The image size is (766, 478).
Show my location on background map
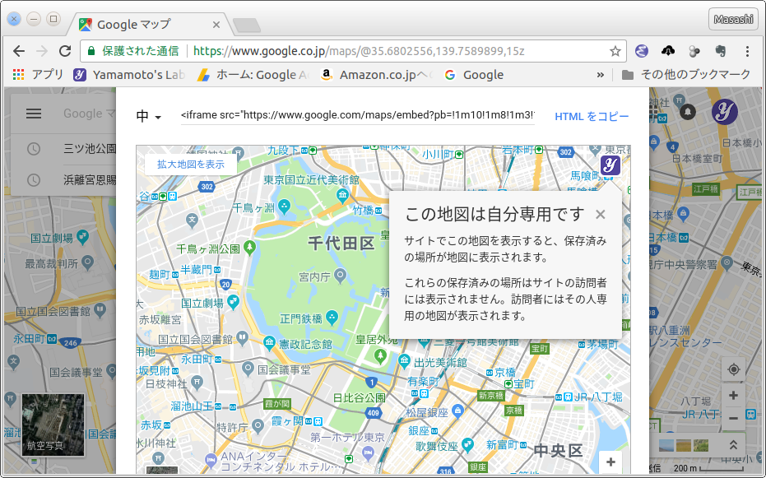(733, 369)
